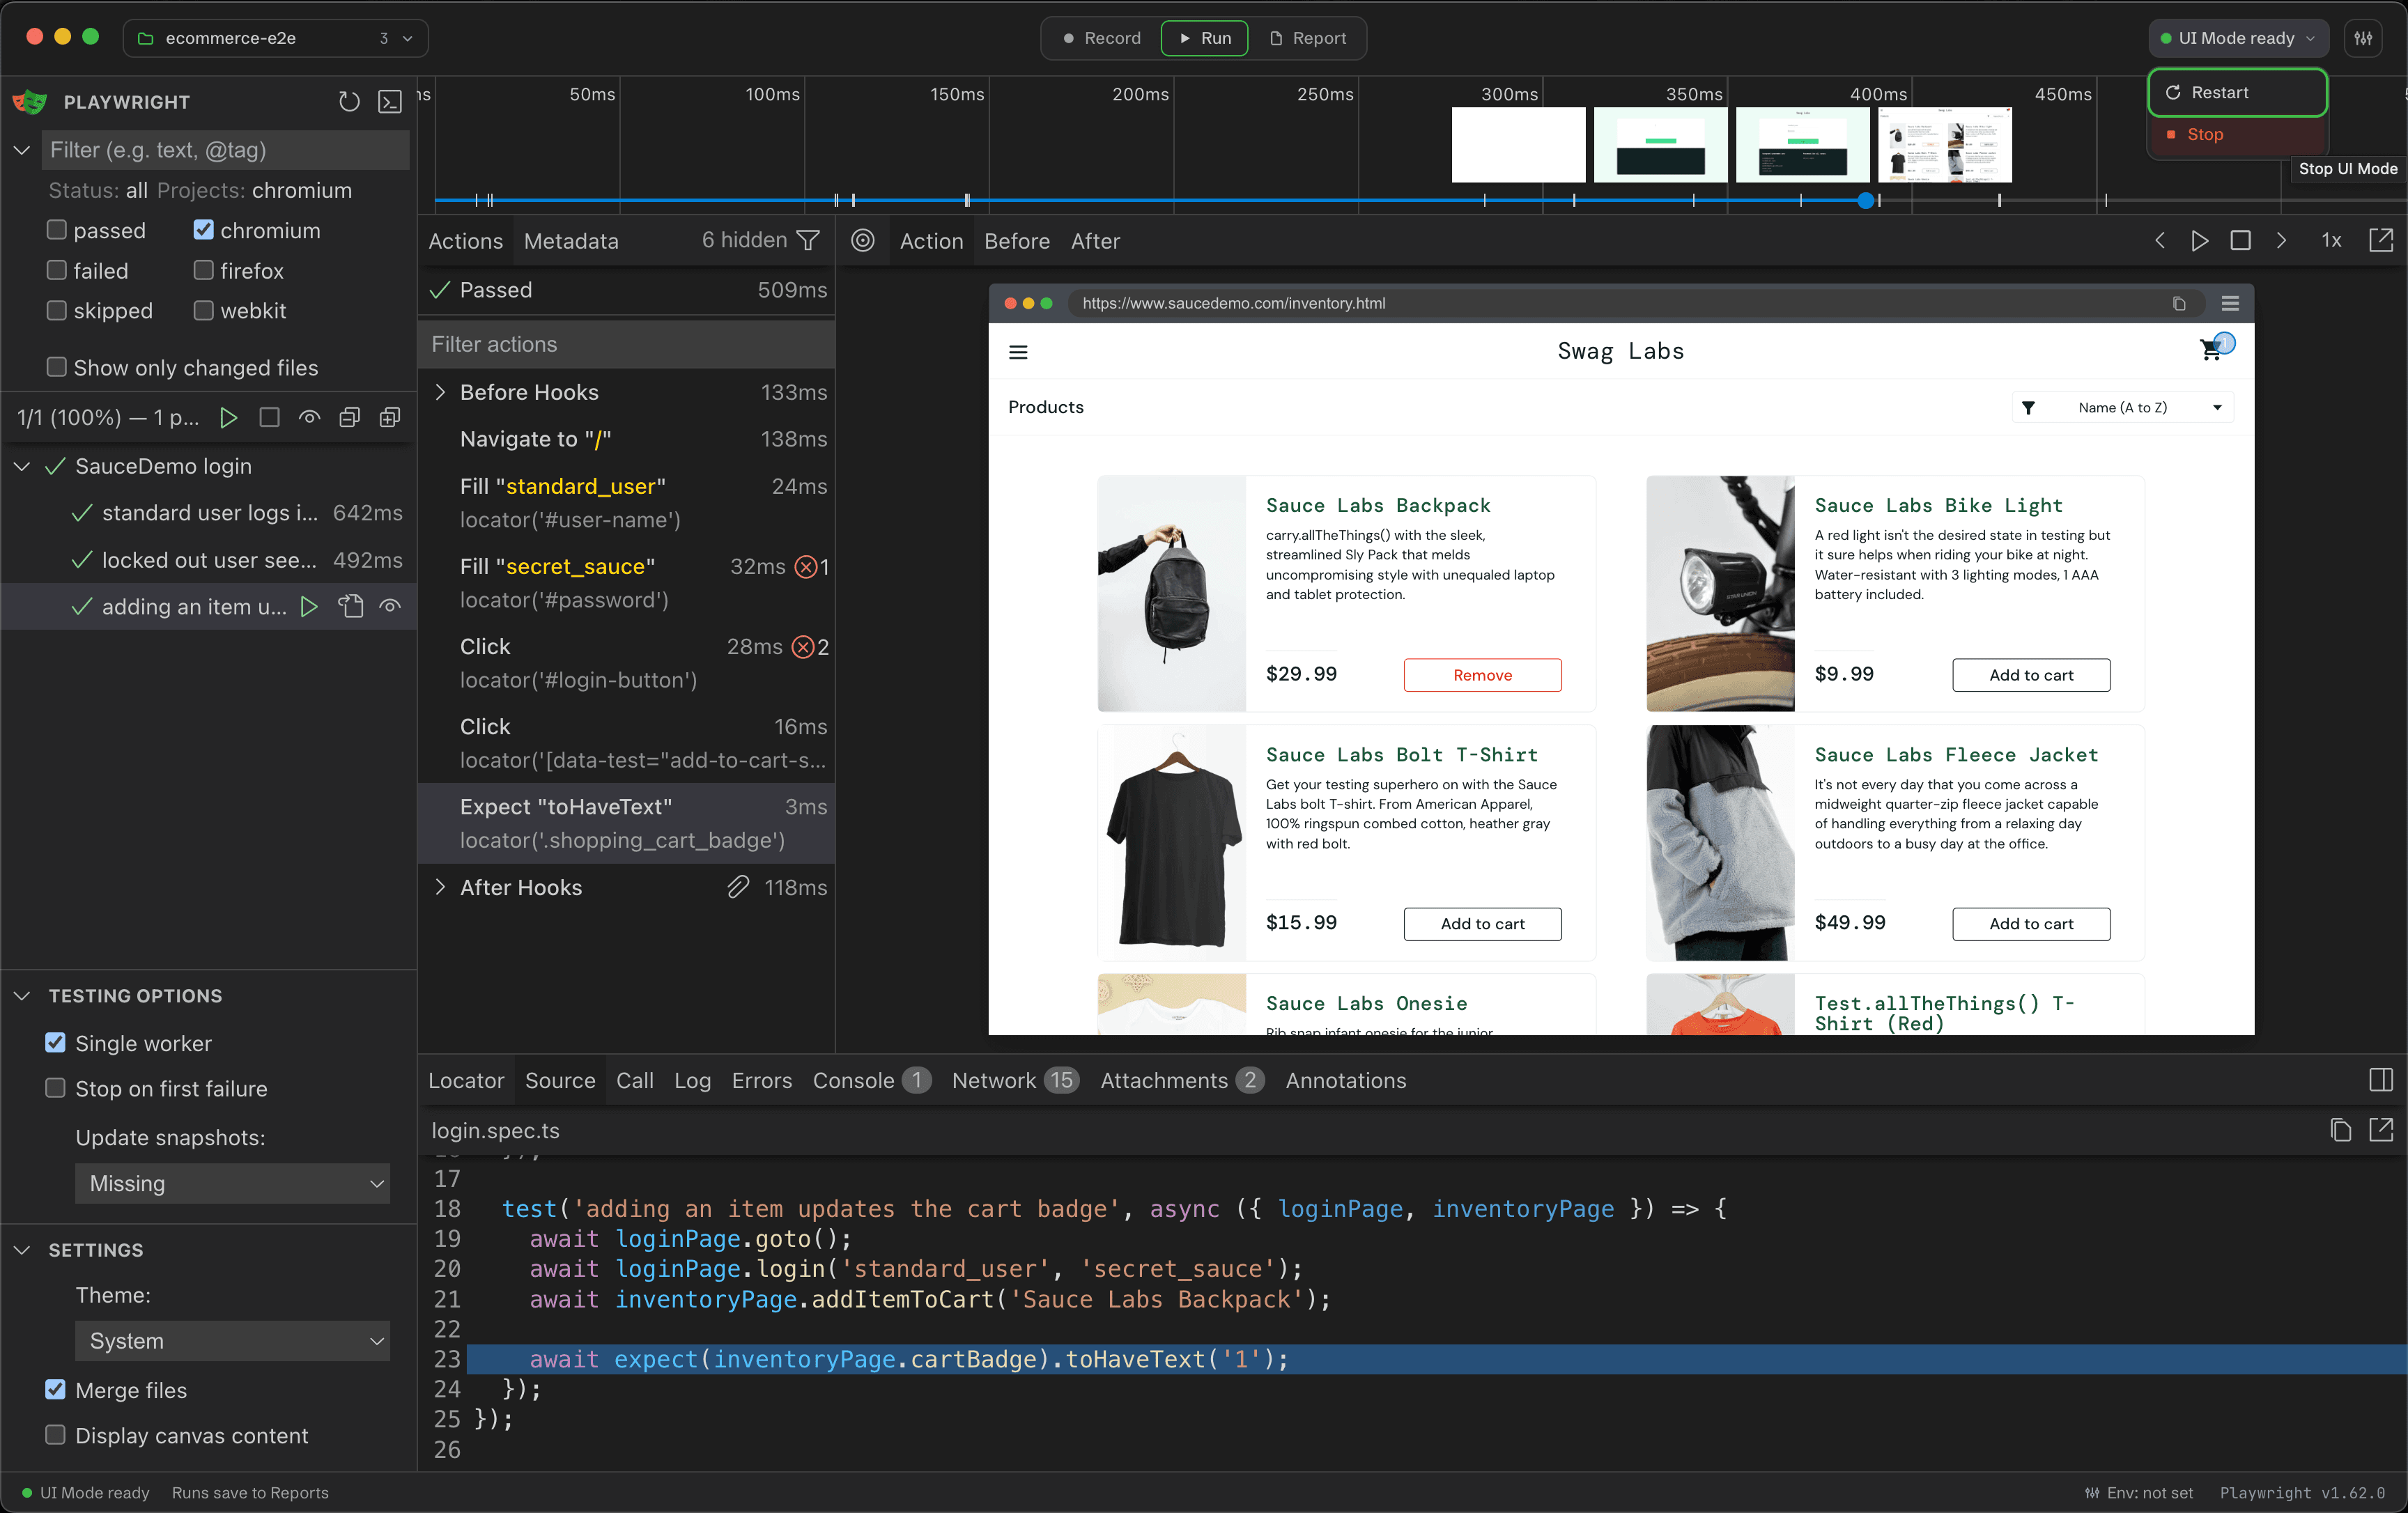Screen dimensions: 2408x1513
Task: Play the snapshot with the play icon
Action: [2200, 241]
